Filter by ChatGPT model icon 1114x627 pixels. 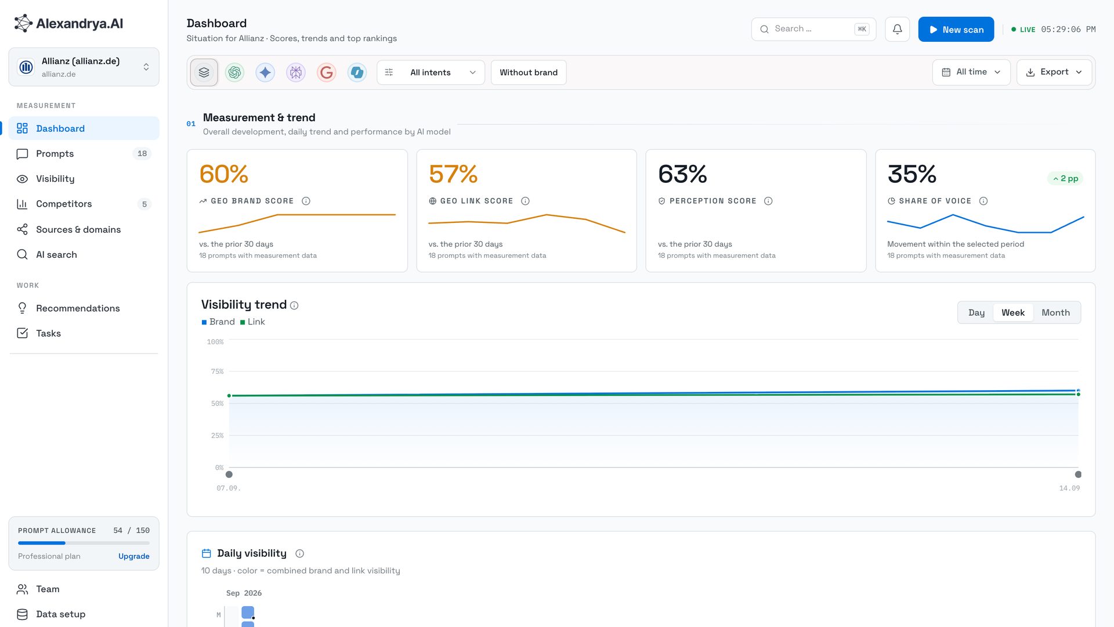tap(234, 73)
